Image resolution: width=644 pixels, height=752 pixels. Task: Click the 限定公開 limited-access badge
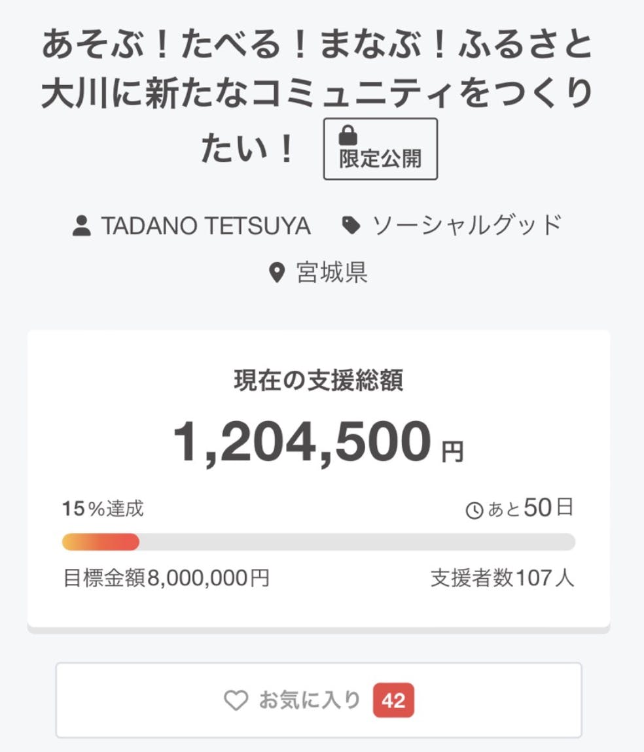click(x=380, y=150)
